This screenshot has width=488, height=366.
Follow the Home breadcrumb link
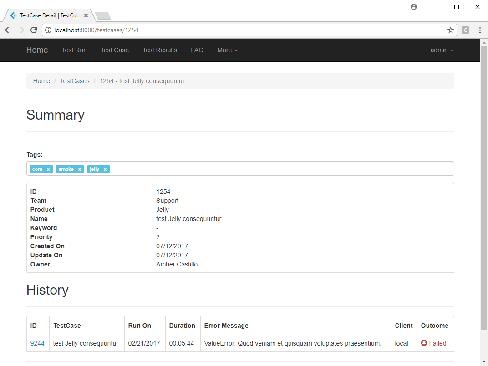pyautogui.click(x=41, y=81)
